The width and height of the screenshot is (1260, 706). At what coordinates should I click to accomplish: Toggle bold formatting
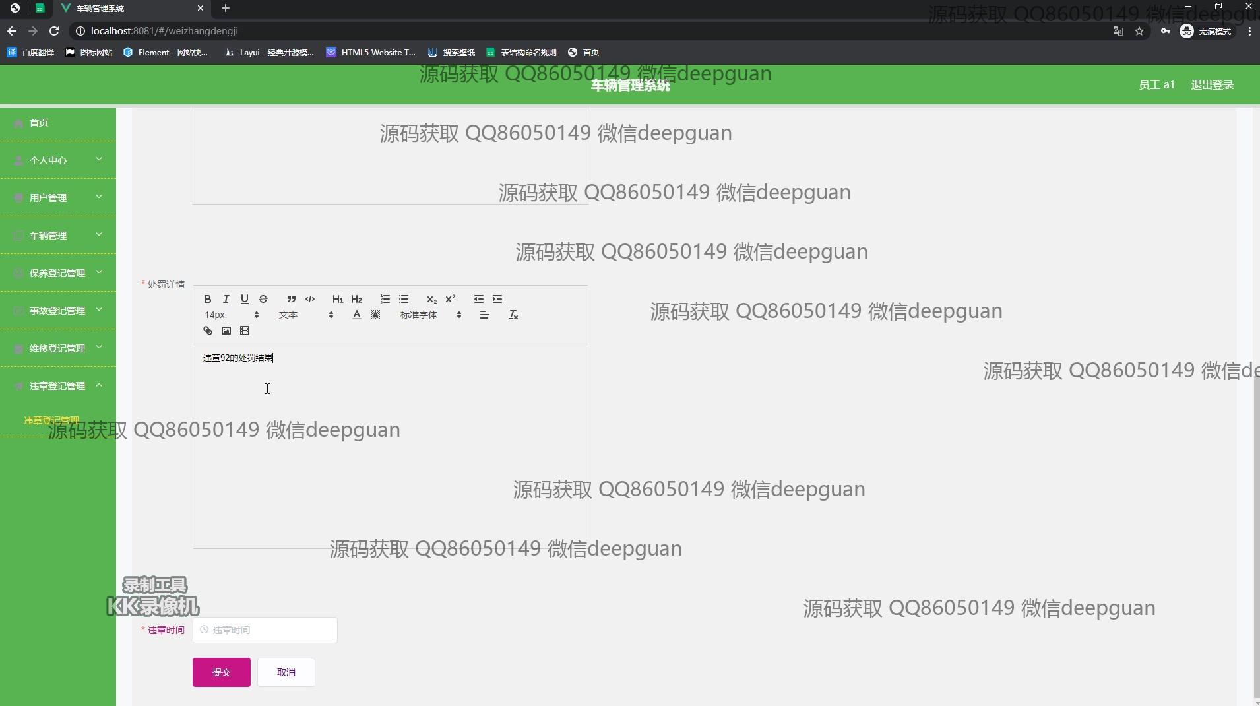[x=208, y=299]
